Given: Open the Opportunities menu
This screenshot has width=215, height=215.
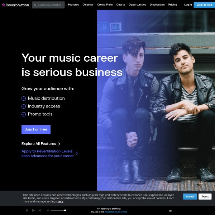Looking at the screenshot, I should pos(137,5).
